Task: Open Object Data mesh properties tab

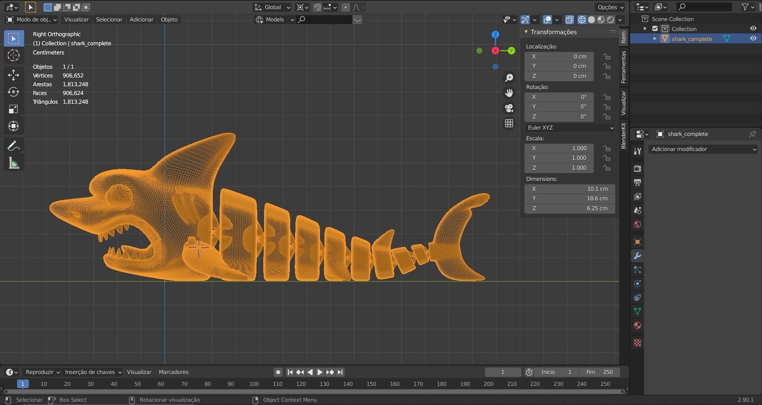Action: click(637, 311)
